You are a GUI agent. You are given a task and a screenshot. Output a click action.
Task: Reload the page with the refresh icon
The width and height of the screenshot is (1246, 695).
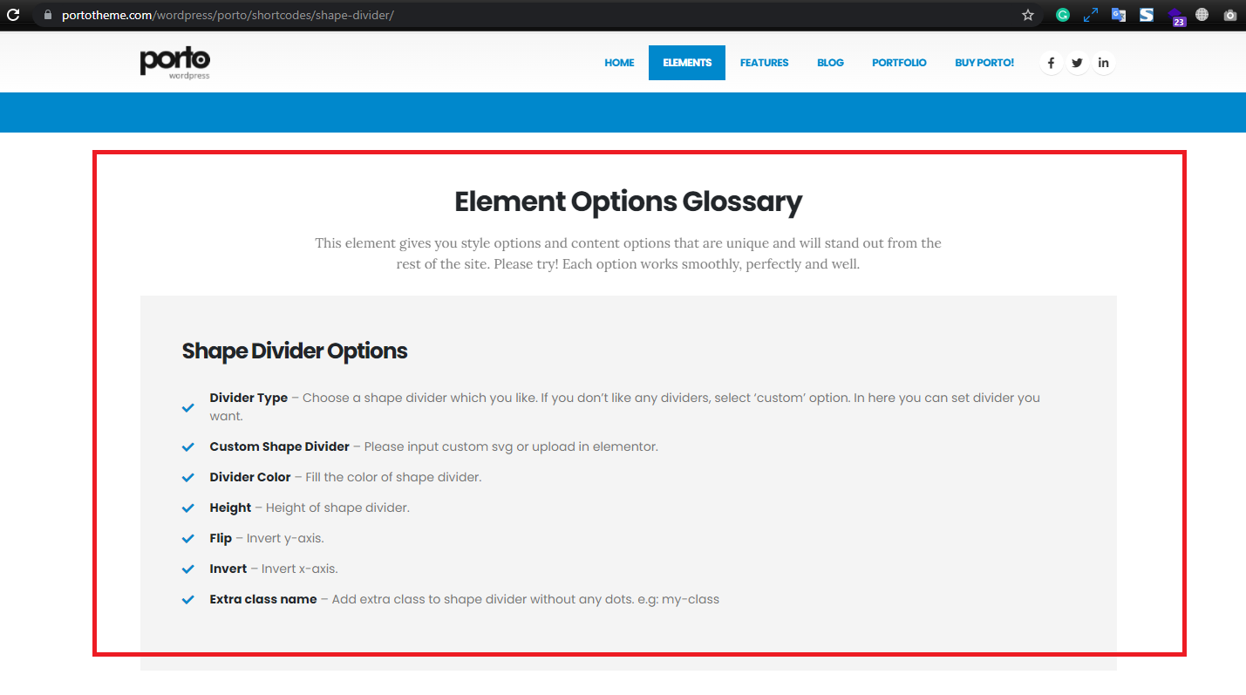[x=13, y=15]
